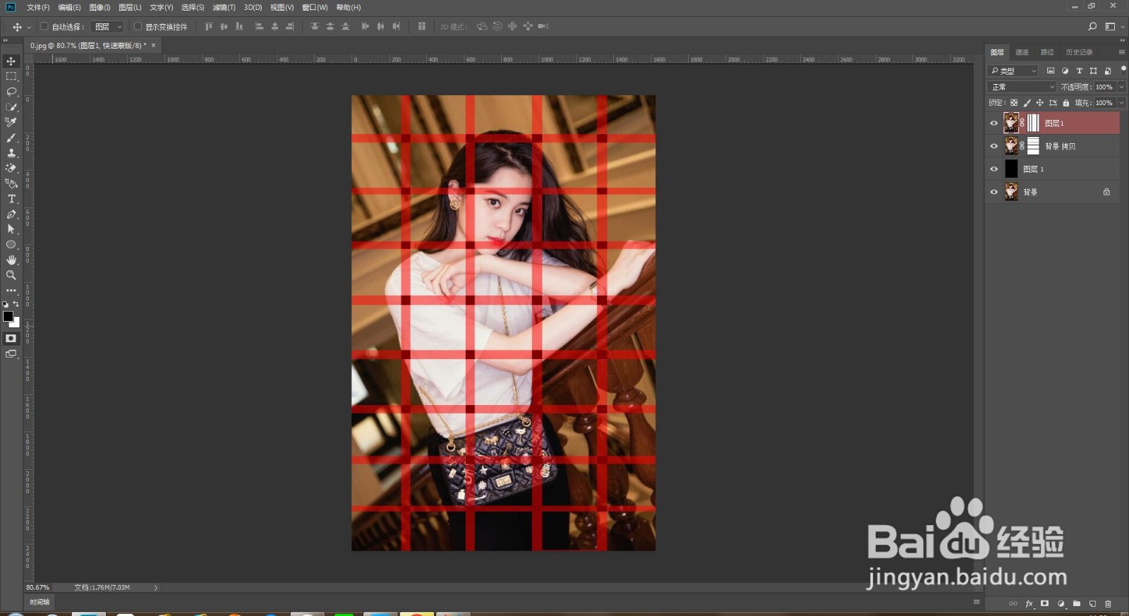
Task: Select the Zoom tool
Action: [11, 275]
